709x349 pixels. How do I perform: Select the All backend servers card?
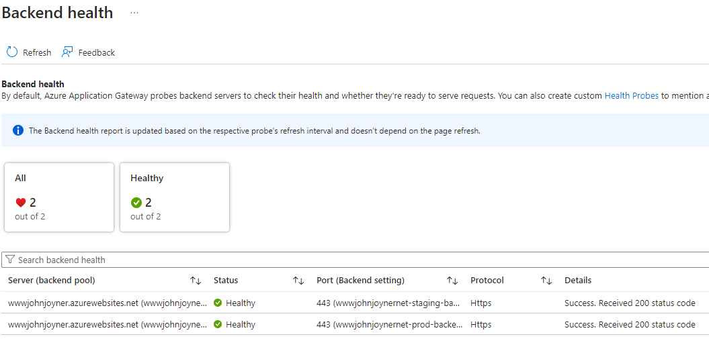pyautogui.click(x=59, y=197)
